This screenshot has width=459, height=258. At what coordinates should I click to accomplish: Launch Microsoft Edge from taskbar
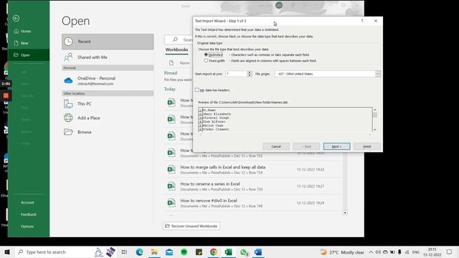[x=139, y=252]
